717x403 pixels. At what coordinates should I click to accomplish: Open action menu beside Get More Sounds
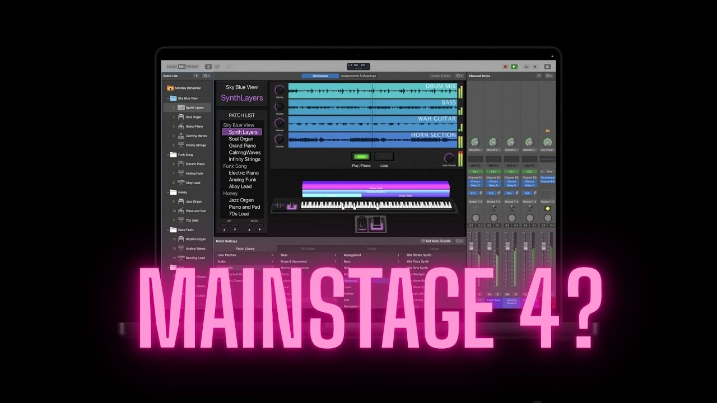click(x=459, y=241)
